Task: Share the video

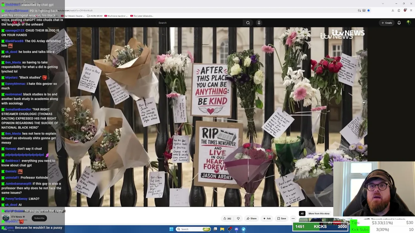Action: [x=252, y=218]
